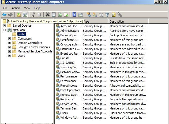The height and width of the screenshot is (124, 169).
Task: Click the group icon beside Replicator
Action: click(x=58, y=99)
